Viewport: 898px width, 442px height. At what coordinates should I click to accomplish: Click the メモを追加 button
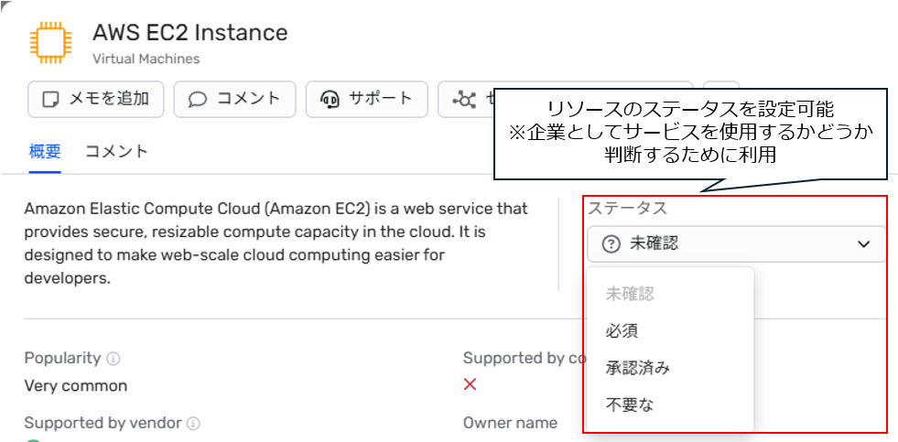pos(96,99)
